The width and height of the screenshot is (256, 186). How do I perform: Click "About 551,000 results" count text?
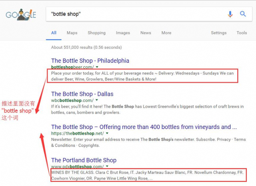point(86,47)
